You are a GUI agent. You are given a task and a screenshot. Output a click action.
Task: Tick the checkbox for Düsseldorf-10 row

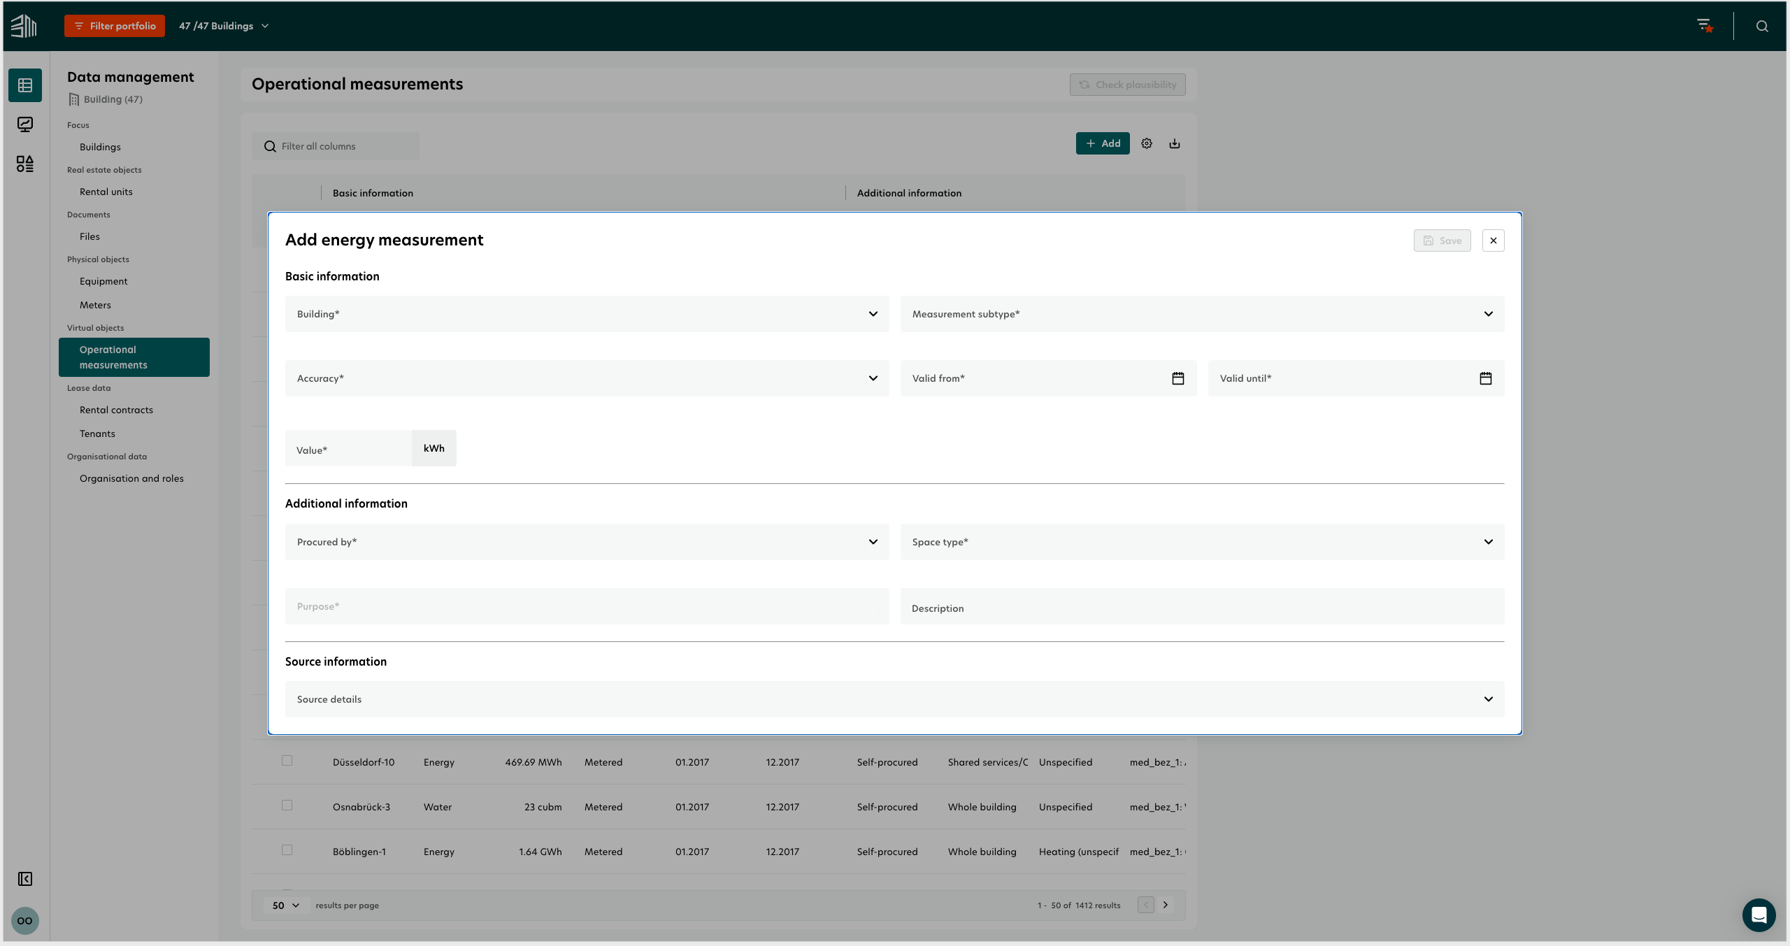pyautogui.click(x=287, y=761)
